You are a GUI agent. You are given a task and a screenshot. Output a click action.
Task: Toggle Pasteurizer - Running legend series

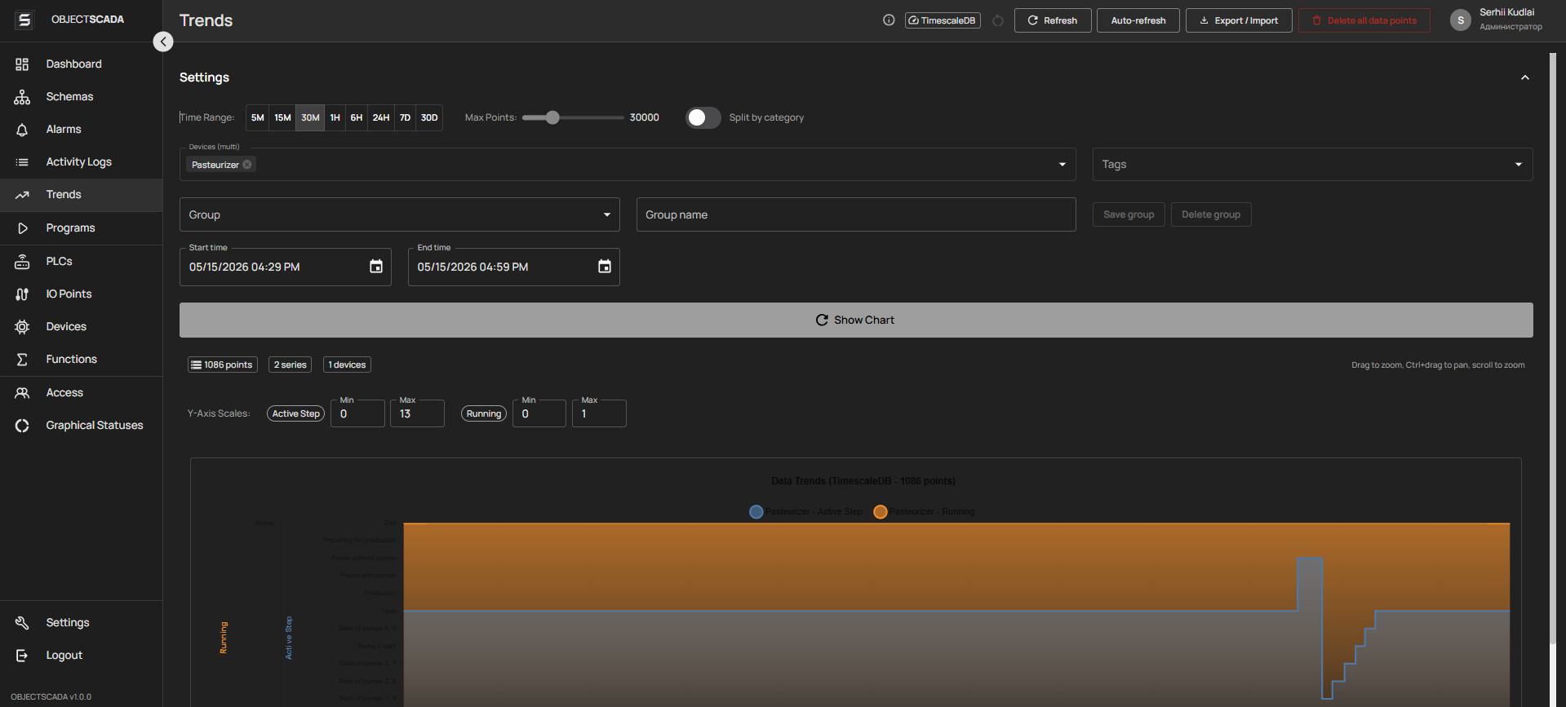coord(924,511)
